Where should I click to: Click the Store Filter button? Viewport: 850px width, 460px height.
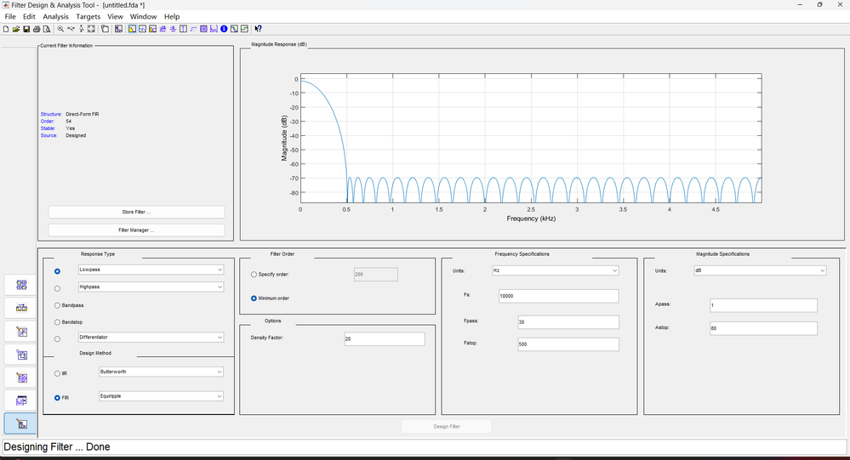(x=136, y=212)
